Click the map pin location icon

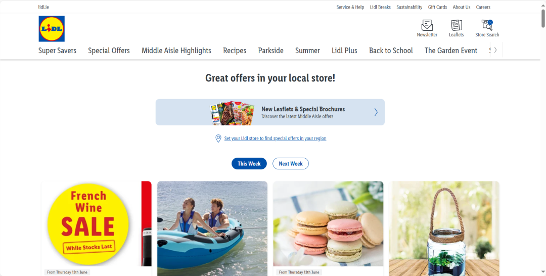point(218,139)
